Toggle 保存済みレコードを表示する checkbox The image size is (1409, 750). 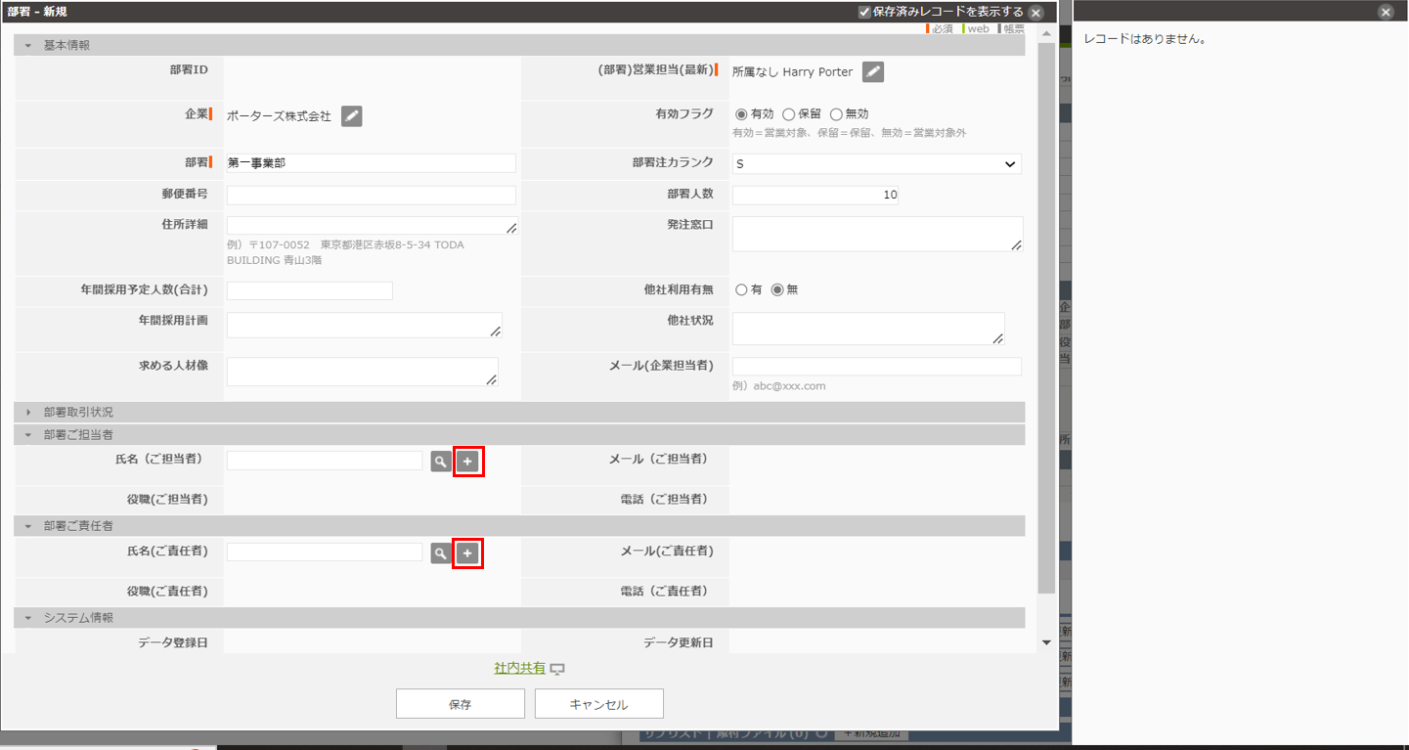tap(864, 12)
